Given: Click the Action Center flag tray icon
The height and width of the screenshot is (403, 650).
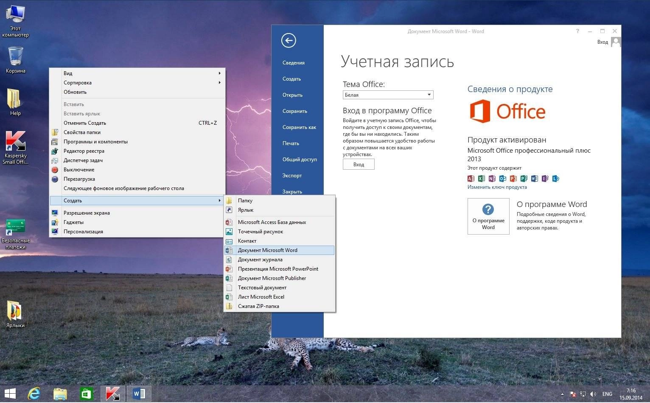Looking at the screenshot, I should [x=572, y=395].
